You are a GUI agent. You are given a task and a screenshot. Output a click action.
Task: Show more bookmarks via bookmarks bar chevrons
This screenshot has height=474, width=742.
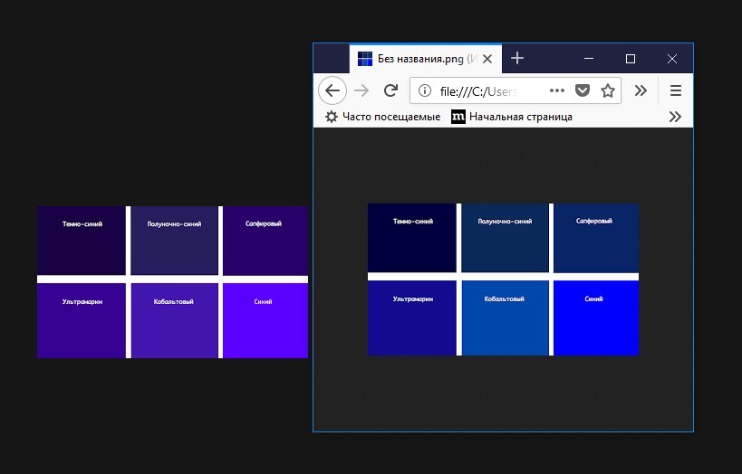click(675, 117)
